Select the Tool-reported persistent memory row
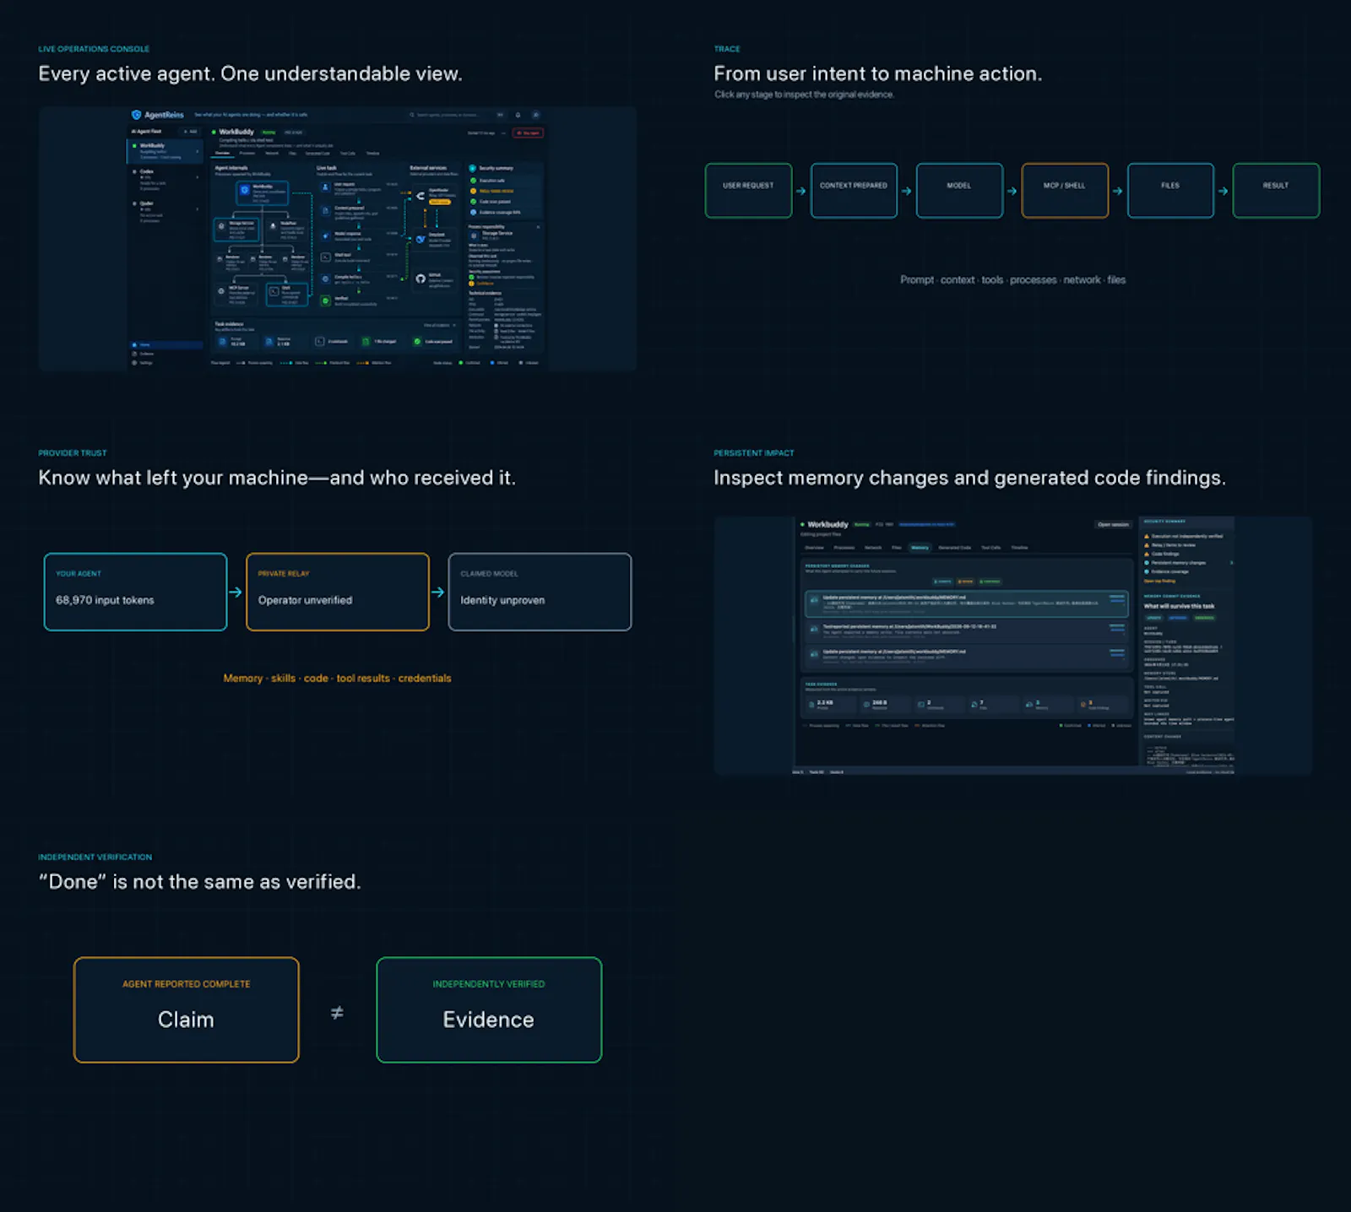 tap(967, 630)
